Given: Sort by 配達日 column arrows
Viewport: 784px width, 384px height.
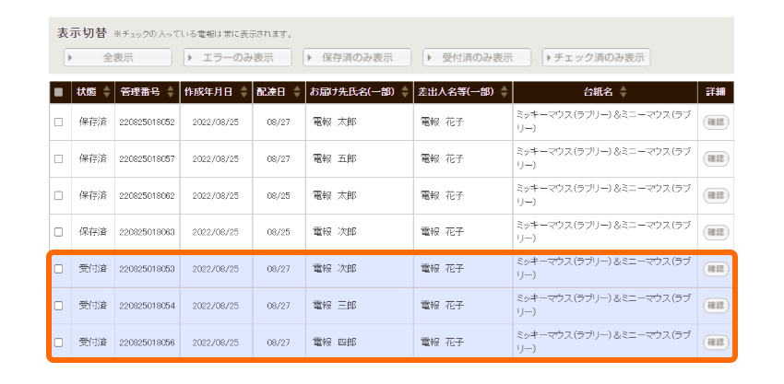Looking at the screenshot, I should pos(296,92).
